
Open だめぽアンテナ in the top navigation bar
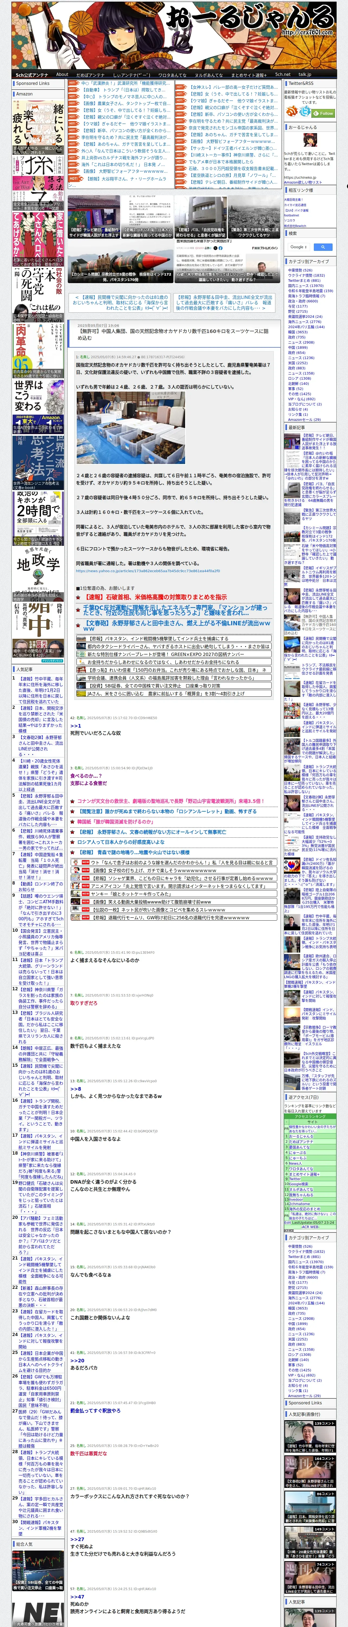point(90,75)
